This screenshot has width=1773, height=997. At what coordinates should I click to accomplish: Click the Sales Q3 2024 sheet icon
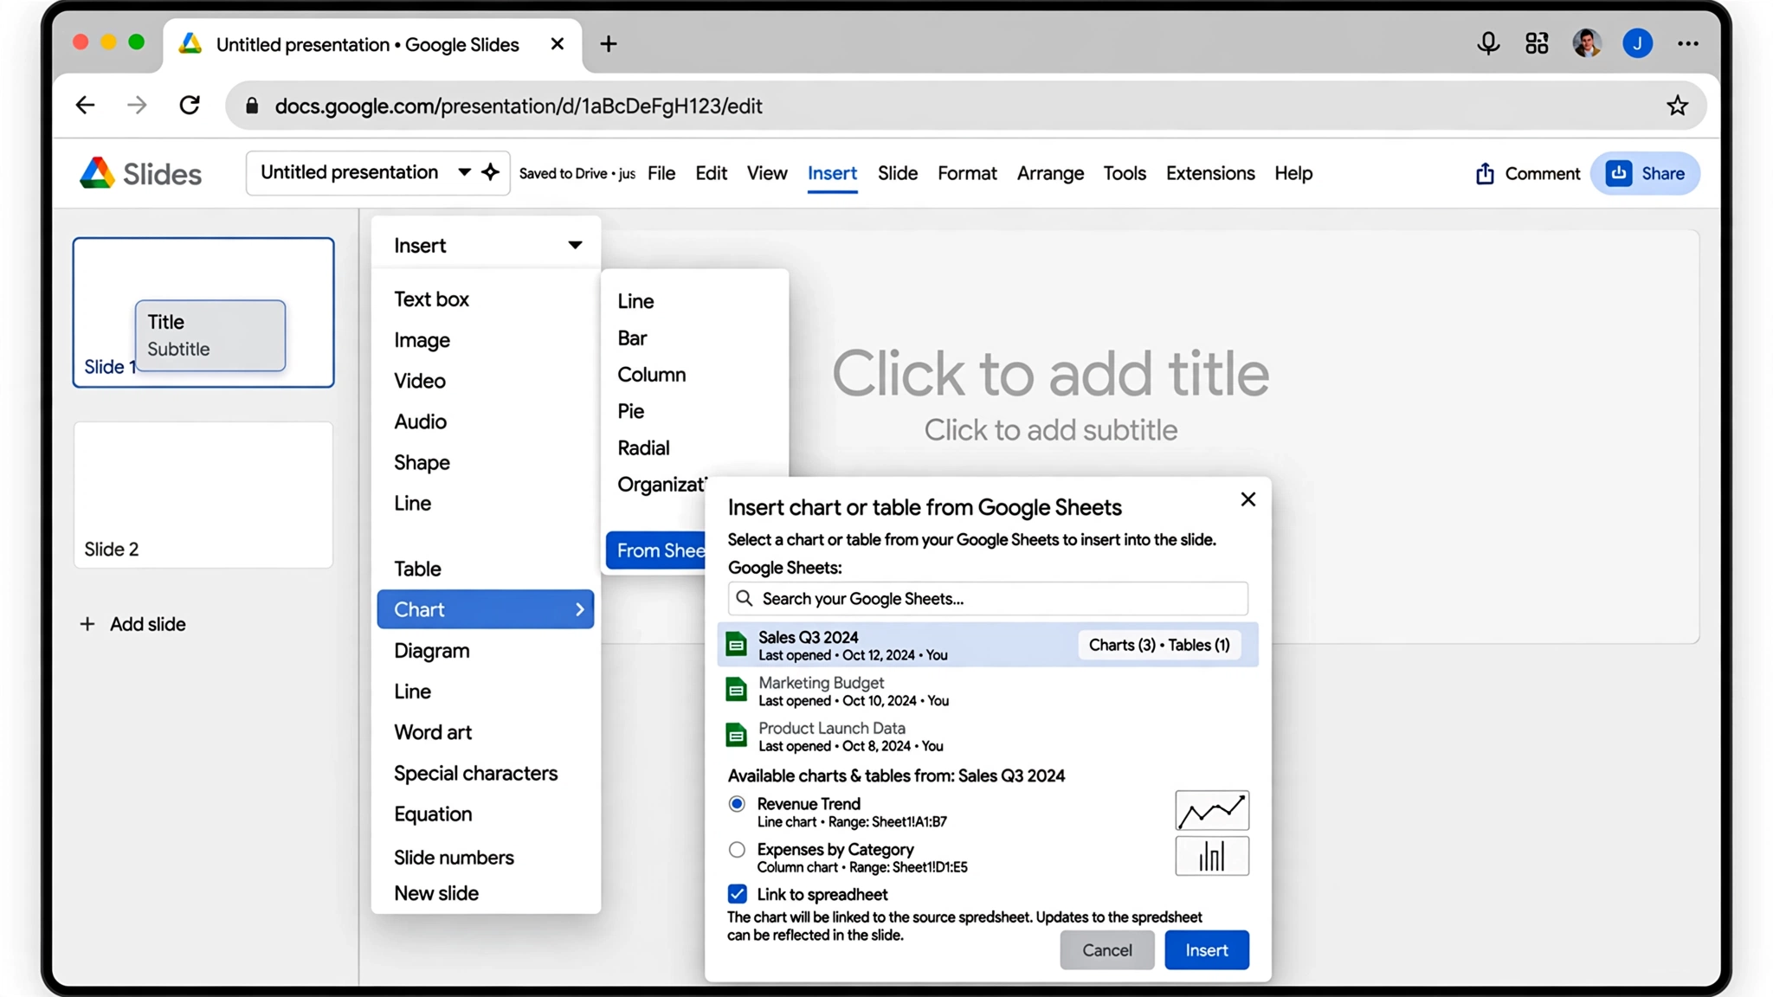[x=736, y=645]
